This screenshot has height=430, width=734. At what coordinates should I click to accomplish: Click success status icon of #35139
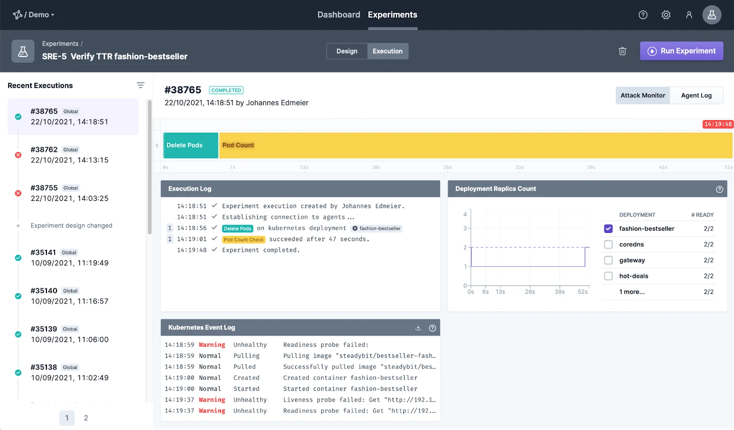18,334
